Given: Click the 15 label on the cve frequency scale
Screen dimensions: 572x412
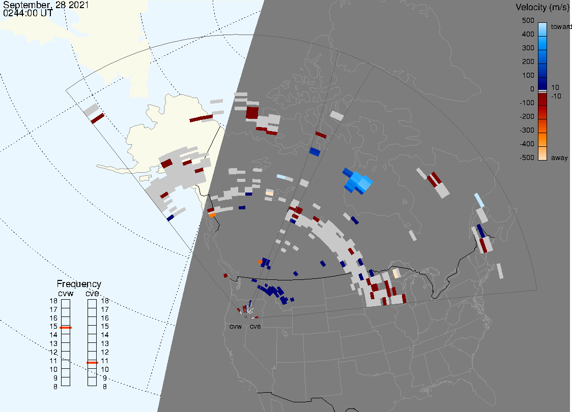Looking at the screenshot, I should pos(105,326).
